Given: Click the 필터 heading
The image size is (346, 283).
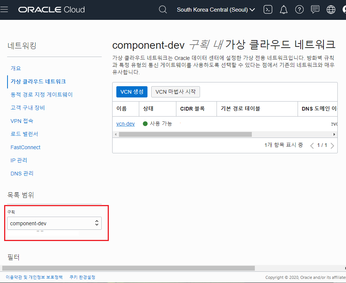Looking at the screenshot, I should tap(14, 257).
